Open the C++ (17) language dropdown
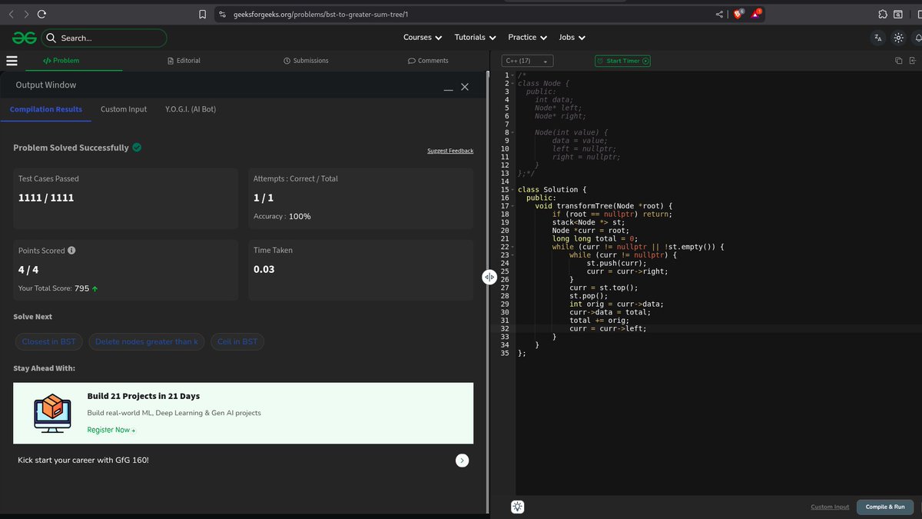The width and height of the screenshot is (922, 519). (527, 61)
